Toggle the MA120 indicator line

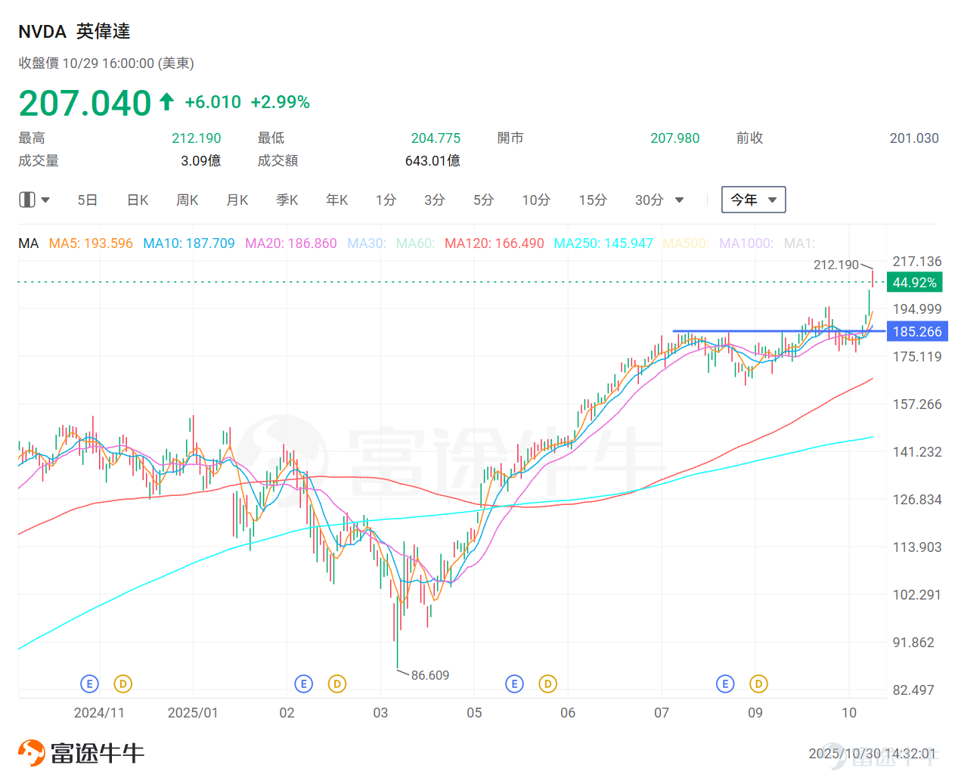495,243
